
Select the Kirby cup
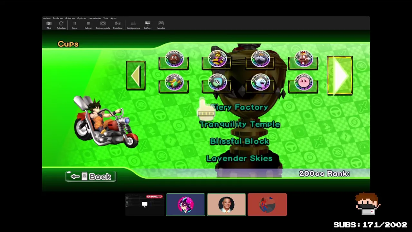[303, 83]
